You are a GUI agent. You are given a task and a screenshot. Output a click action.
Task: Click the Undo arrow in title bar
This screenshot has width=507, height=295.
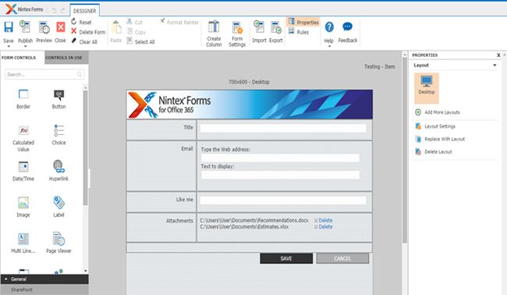click(55, 10)
